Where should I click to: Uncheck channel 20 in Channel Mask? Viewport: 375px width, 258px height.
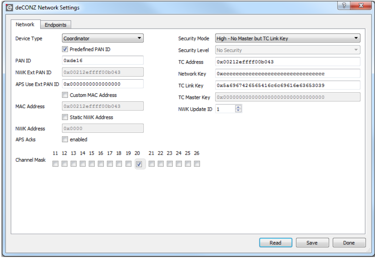pyautogui.click(x=139, y=164)
